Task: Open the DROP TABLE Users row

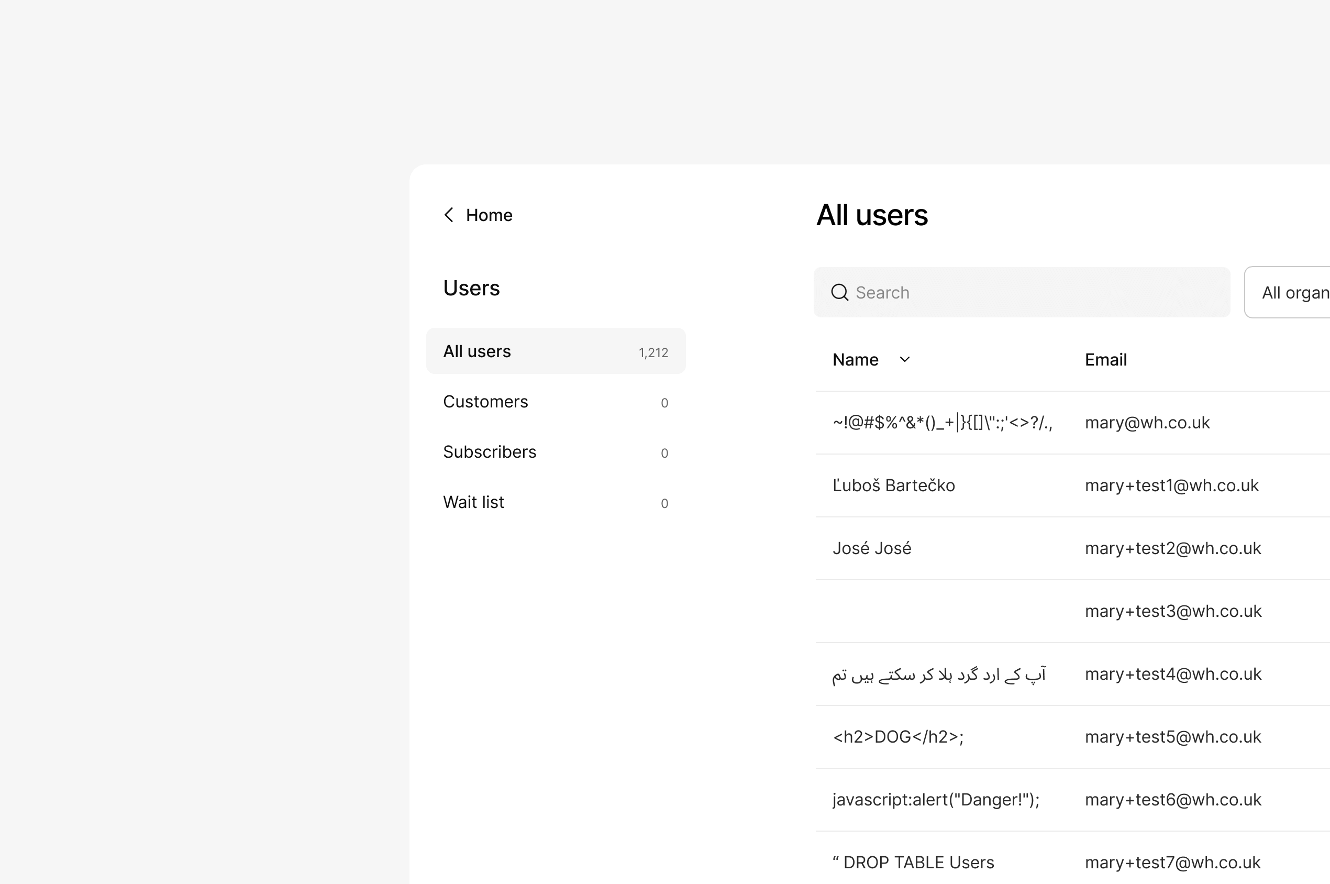Action: pos(913,863)
